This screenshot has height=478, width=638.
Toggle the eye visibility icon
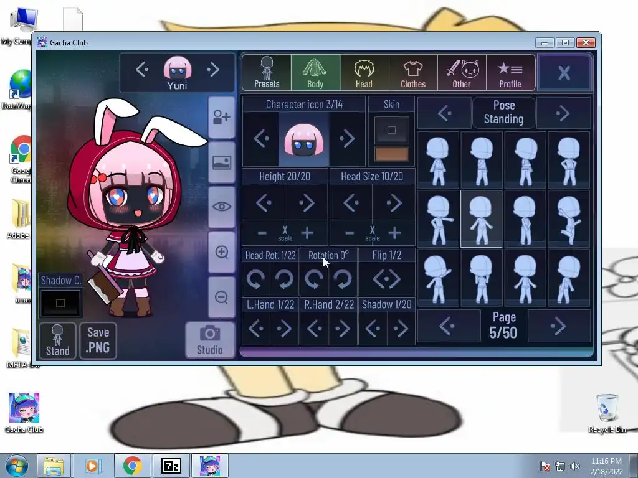[221, 207]
